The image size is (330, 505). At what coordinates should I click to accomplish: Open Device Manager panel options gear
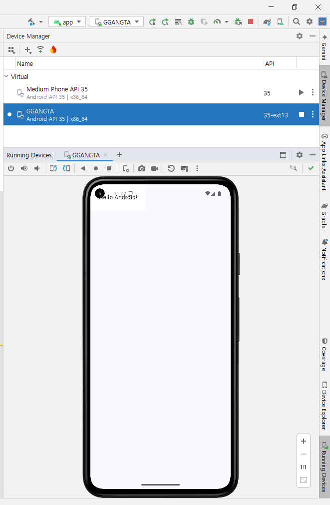coord(300,36)
